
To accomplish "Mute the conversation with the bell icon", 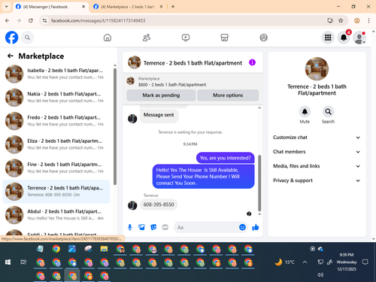I will pyautogui.click(x=305, y=111).
